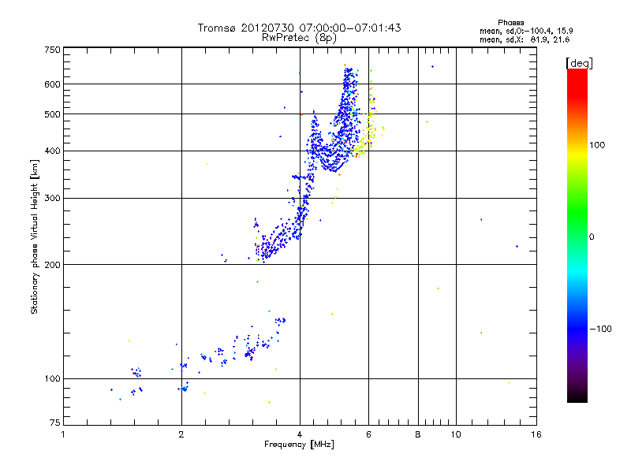Screen dimensions: 631x473
Task: Click the 'mean, sd,X: 81.9, 21.6' statistic
Action: point(525,39)
